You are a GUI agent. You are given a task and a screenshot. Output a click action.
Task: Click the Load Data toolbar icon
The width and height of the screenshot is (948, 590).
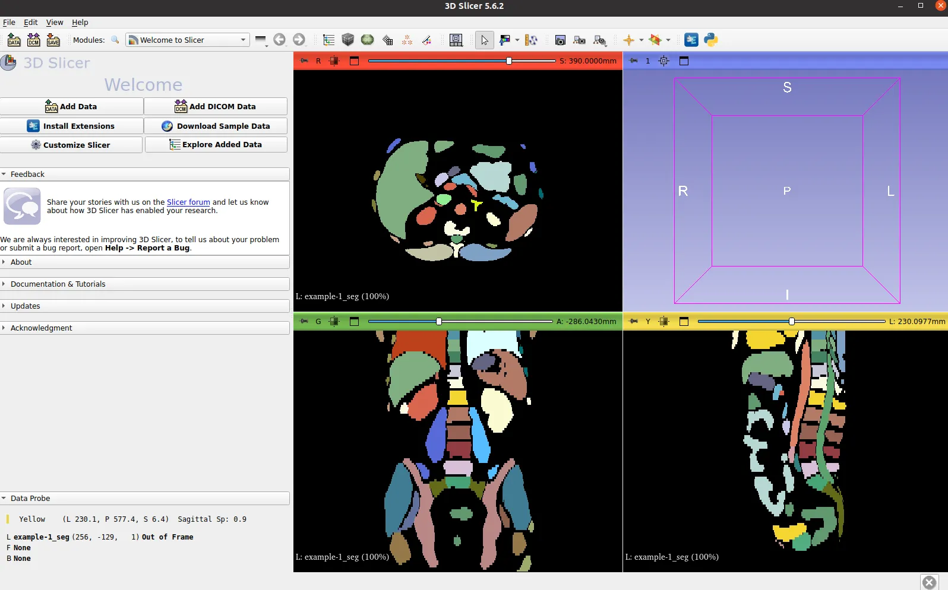click(14, 40)
